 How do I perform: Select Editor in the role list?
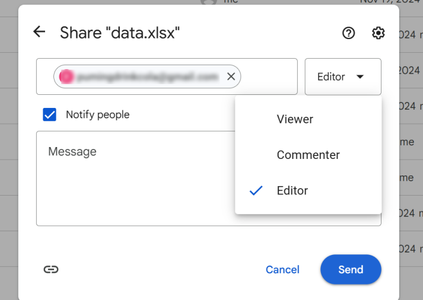pos(308,190)
